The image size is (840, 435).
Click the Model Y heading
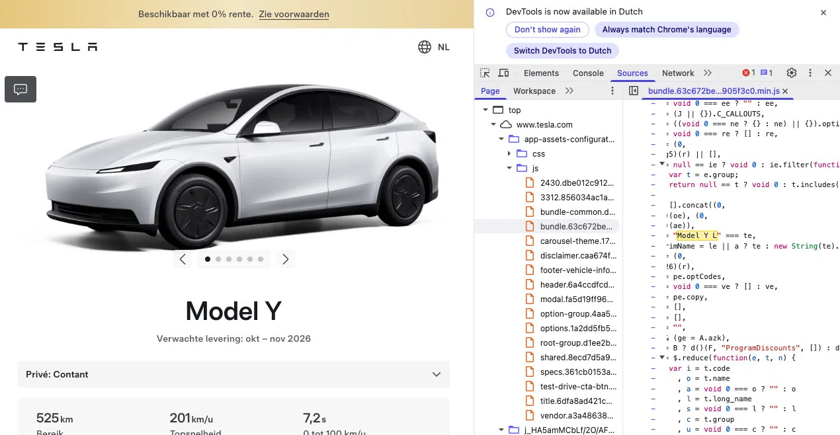coord(233,311)
